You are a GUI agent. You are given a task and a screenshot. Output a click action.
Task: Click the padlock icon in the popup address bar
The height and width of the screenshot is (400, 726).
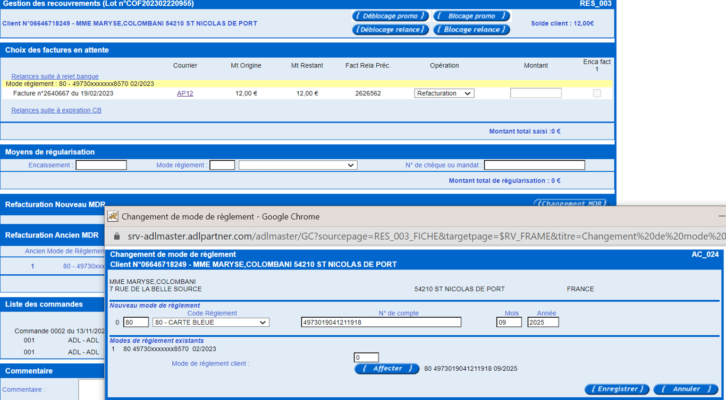117,236
